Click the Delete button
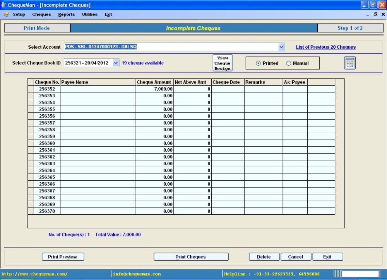Screen dimensions: 387x280 click(x=264, y=256)
